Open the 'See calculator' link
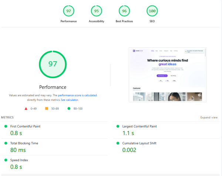The image size is (222, 176). coord(70,100)
